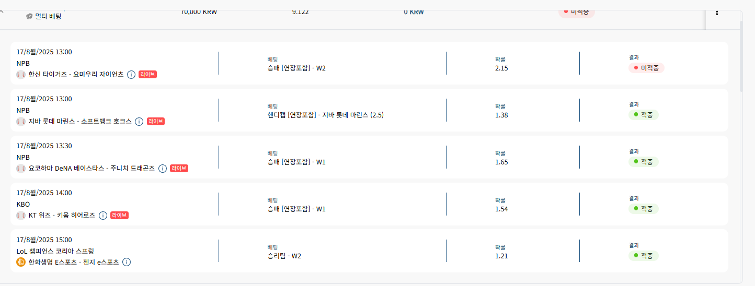Click 라이브 badge on Chiba Lotte Marines match
This screenshot has width=755, height=286.
[156, 121]
